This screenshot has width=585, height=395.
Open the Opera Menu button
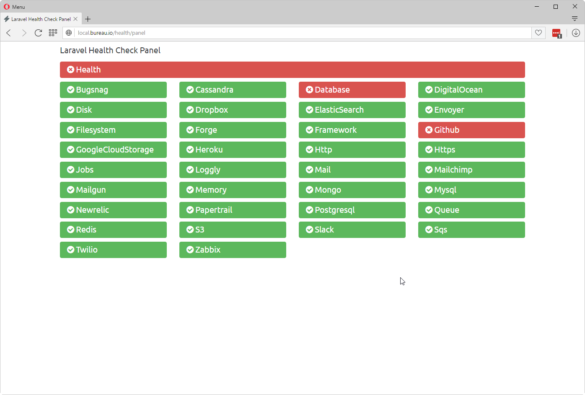(14, 7)
